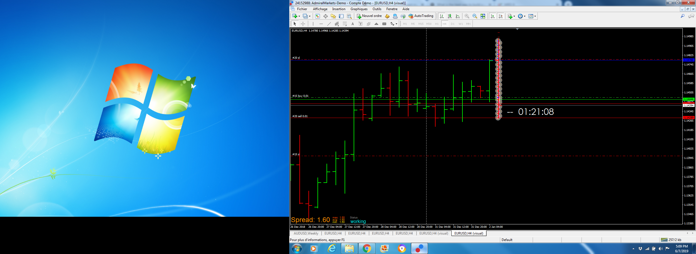Toggle chart shift button
The height and width of the screenshot is (254, 696).
(x=501, y=16)
